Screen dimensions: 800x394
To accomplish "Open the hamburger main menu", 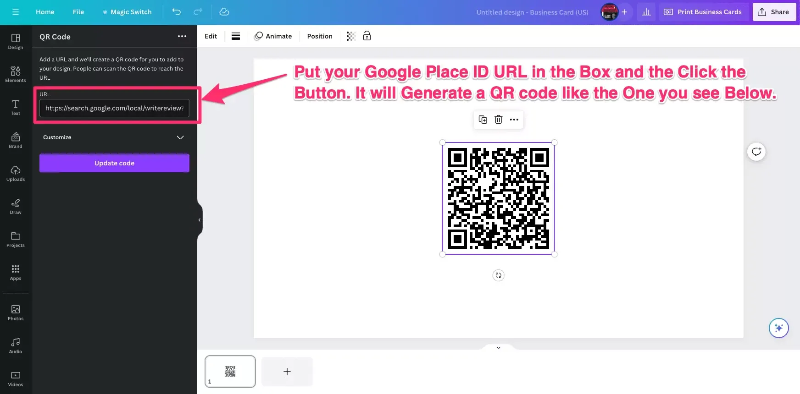I will tap(16, 12).
